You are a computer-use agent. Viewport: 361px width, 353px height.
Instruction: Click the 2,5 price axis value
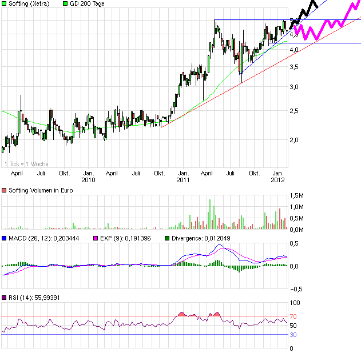pos(294,111)
